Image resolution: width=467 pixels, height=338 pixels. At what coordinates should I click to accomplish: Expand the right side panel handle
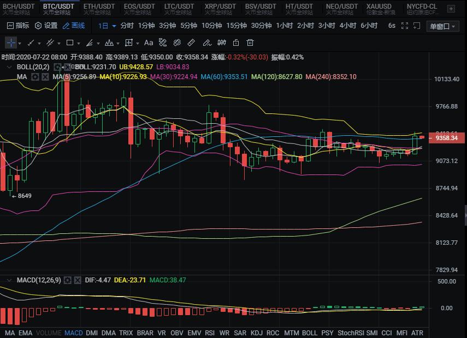[465, 215]
